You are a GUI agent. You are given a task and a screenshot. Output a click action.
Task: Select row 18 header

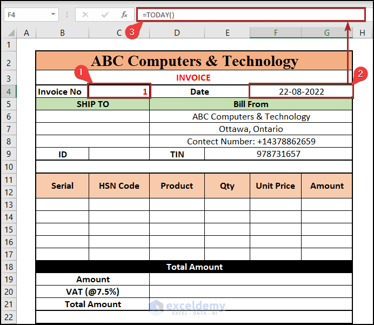(9, 267)
